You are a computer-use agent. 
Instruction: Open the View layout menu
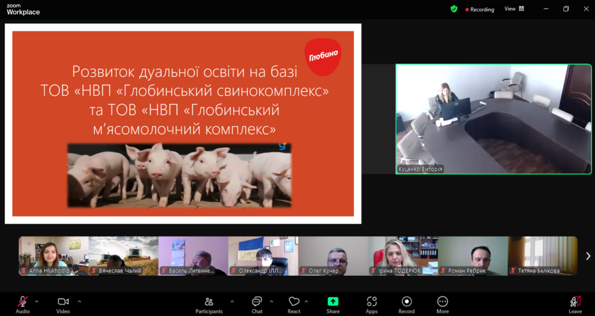514,9
